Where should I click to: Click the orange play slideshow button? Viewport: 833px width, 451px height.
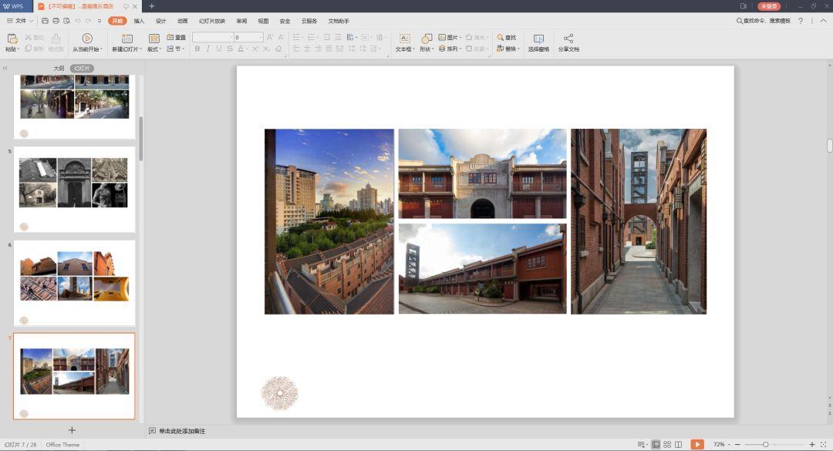pos(697,444)
